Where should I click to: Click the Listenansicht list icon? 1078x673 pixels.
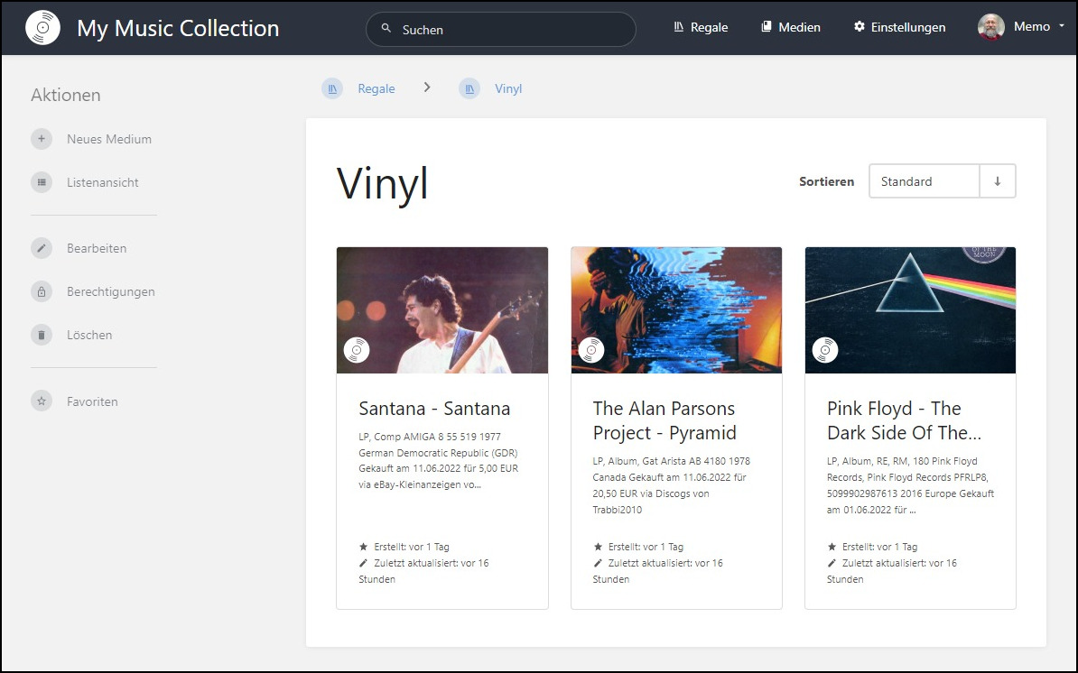[x=42, y=182]
